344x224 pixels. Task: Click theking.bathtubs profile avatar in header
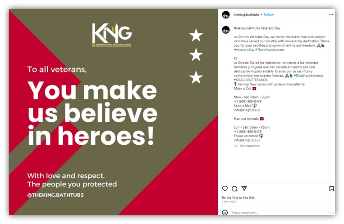(x=226, y=15)
